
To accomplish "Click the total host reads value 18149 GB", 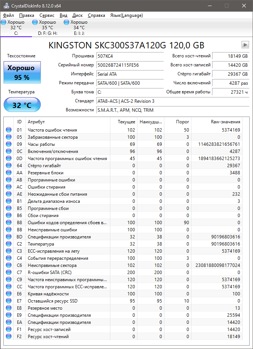I will coord(231,56).
